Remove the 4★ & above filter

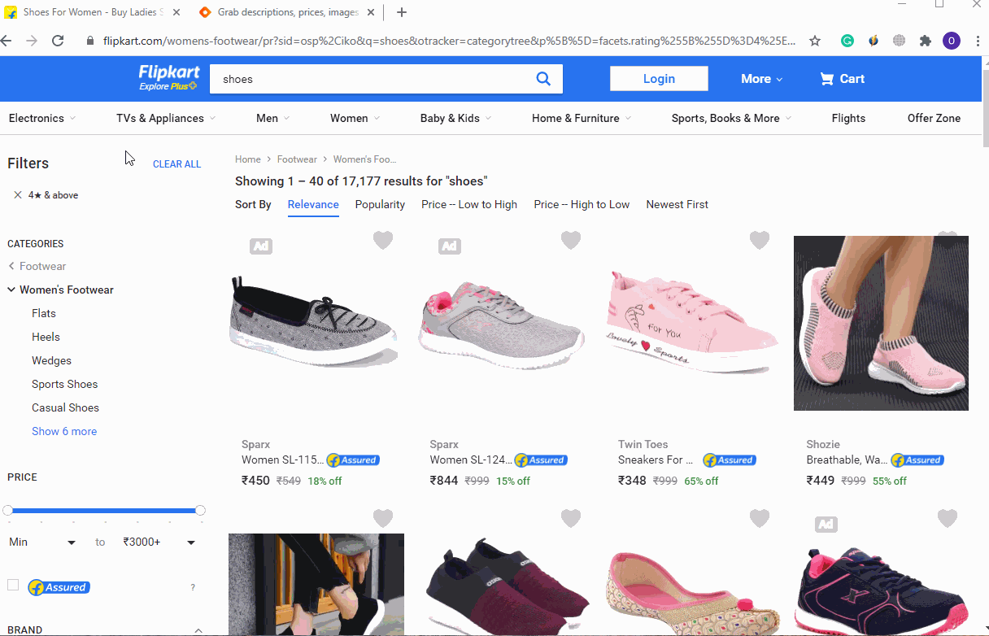(x=18, y=195)
